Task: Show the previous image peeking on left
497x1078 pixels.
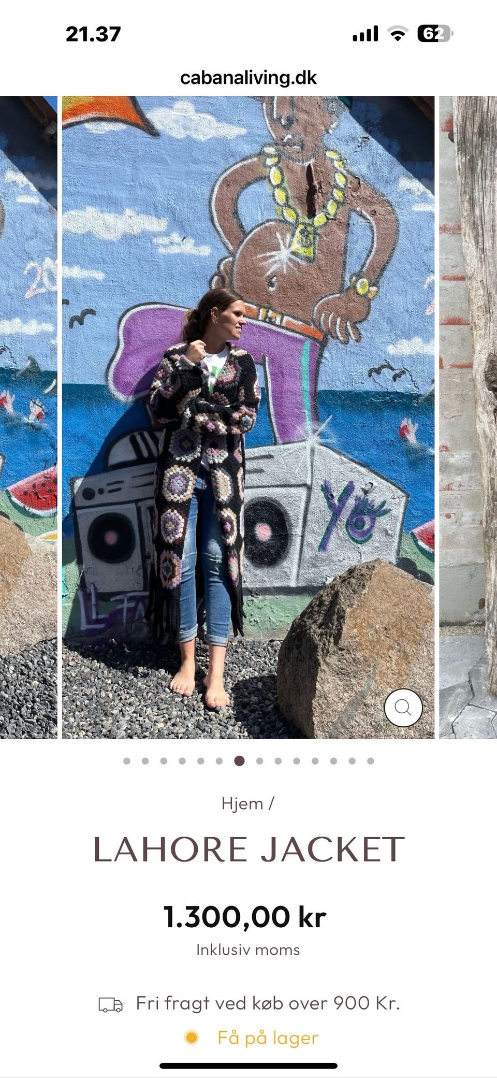Action: [28, 417]
